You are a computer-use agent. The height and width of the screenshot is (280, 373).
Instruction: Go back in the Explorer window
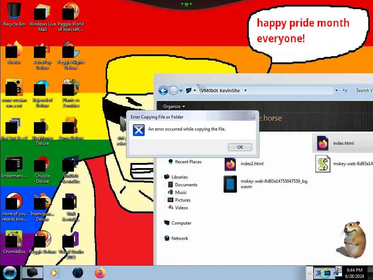point(163,91)
